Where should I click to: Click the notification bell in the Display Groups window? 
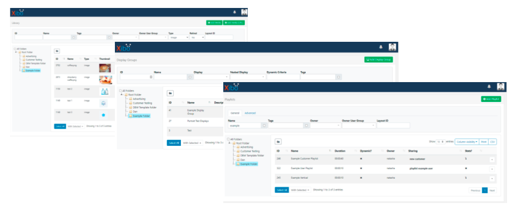pos(381,47)
